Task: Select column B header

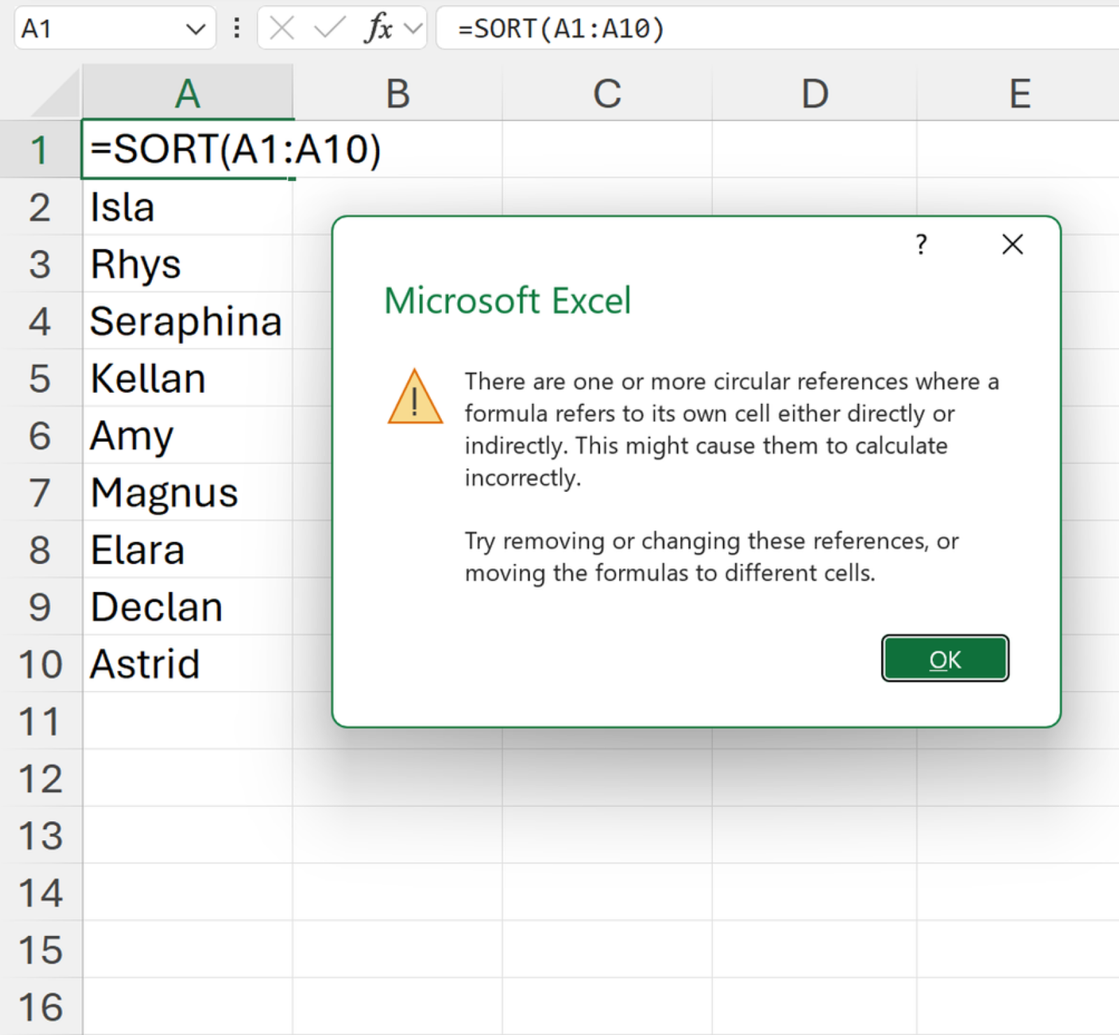Action: [x=397, y=94]
